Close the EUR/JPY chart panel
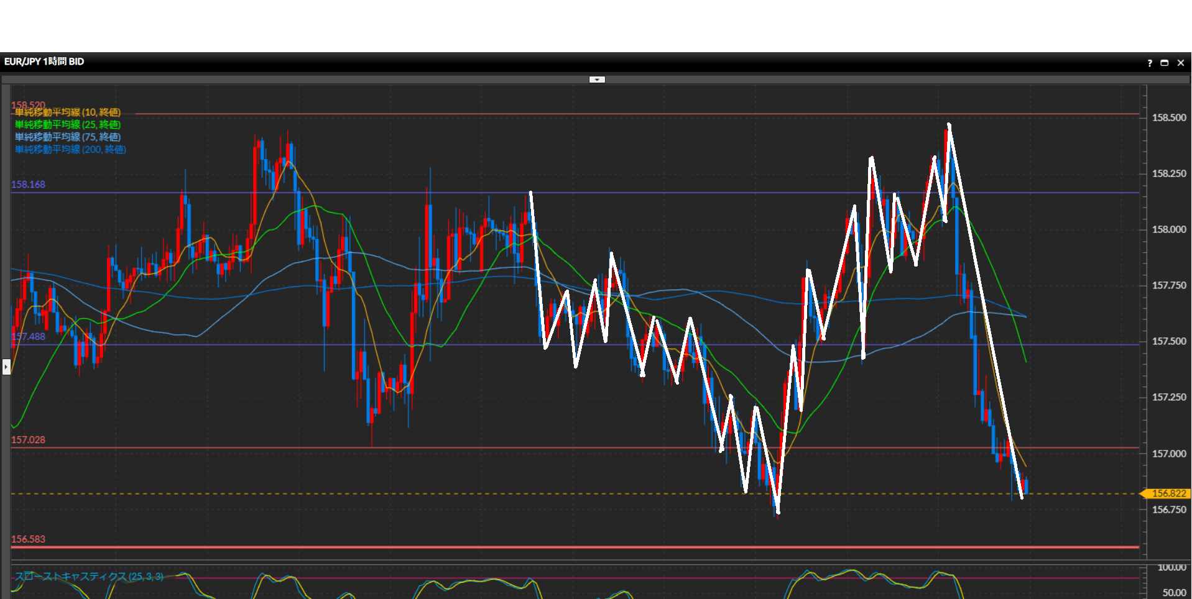 (1181, 63)
